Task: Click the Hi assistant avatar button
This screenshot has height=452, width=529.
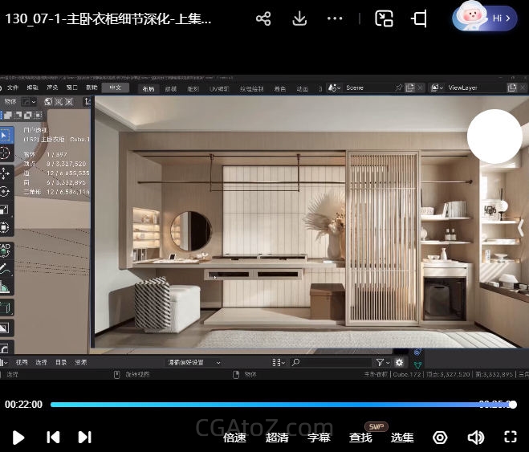Action: point(485,18)
